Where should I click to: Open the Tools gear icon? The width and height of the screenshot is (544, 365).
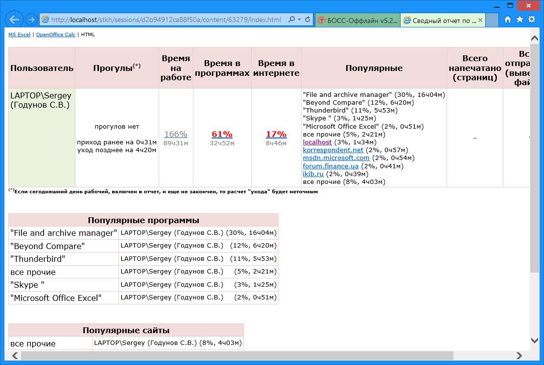click(531, 20)
